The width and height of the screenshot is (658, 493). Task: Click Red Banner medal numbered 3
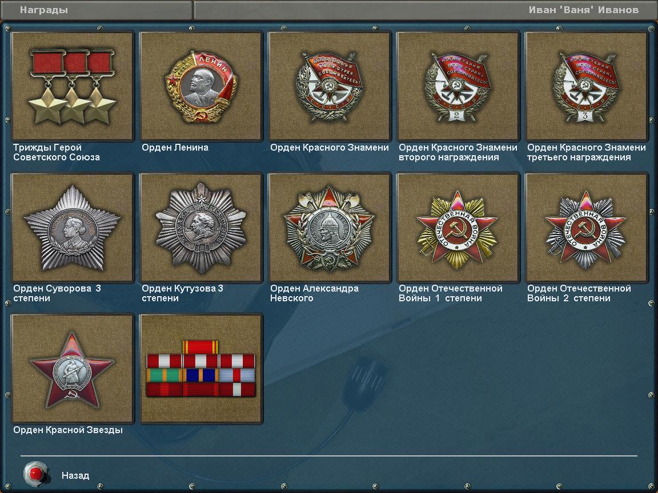587,86
